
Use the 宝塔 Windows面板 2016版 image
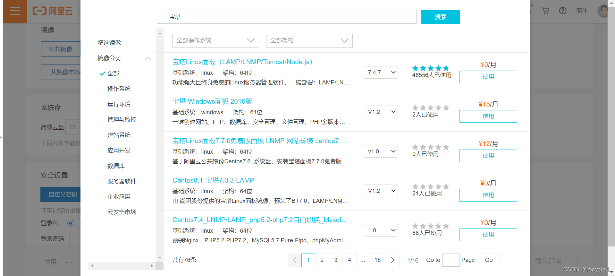[x=488, y=116]
